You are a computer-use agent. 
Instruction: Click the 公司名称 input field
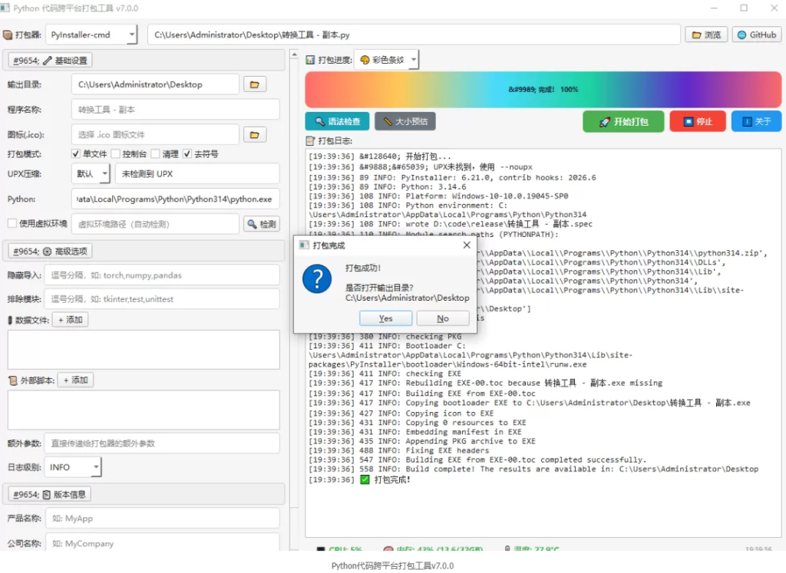click(x=163, y=542)
